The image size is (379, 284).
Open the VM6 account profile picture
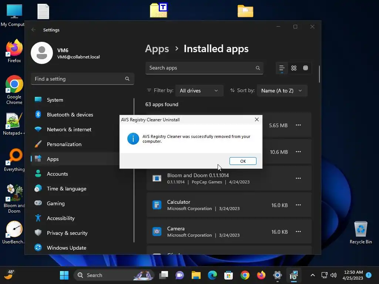click(x=42, y=53)
